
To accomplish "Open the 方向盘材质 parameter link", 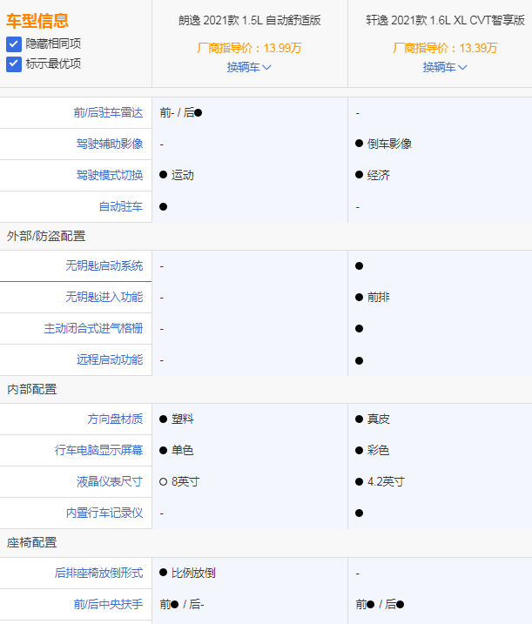I will [x=115, y=419].
